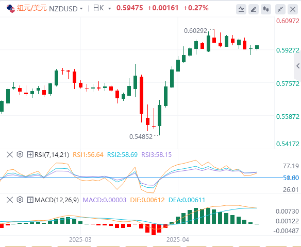Click the current price 0.59475
Viewport: 301px width, 247px height.
point(130,8)
